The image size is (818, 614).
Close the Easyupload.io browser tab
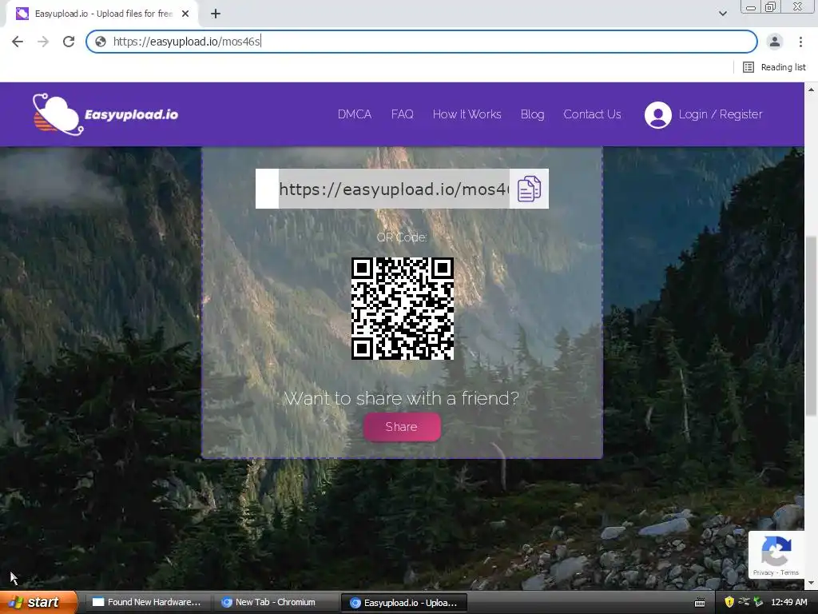[185, 14]
